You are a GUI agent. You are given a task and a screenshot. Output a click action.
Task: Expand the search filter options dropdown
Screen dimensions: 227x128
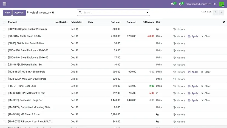pyautogui.click(x=147, y=13)
